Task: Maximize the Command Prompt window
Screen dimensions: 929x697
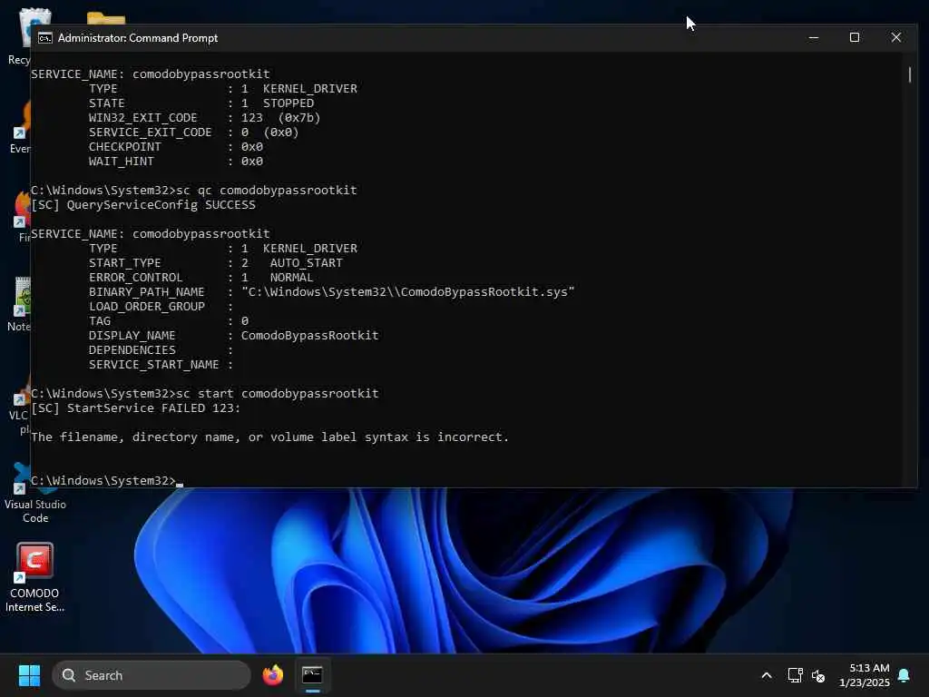Action: pos(855,38)
